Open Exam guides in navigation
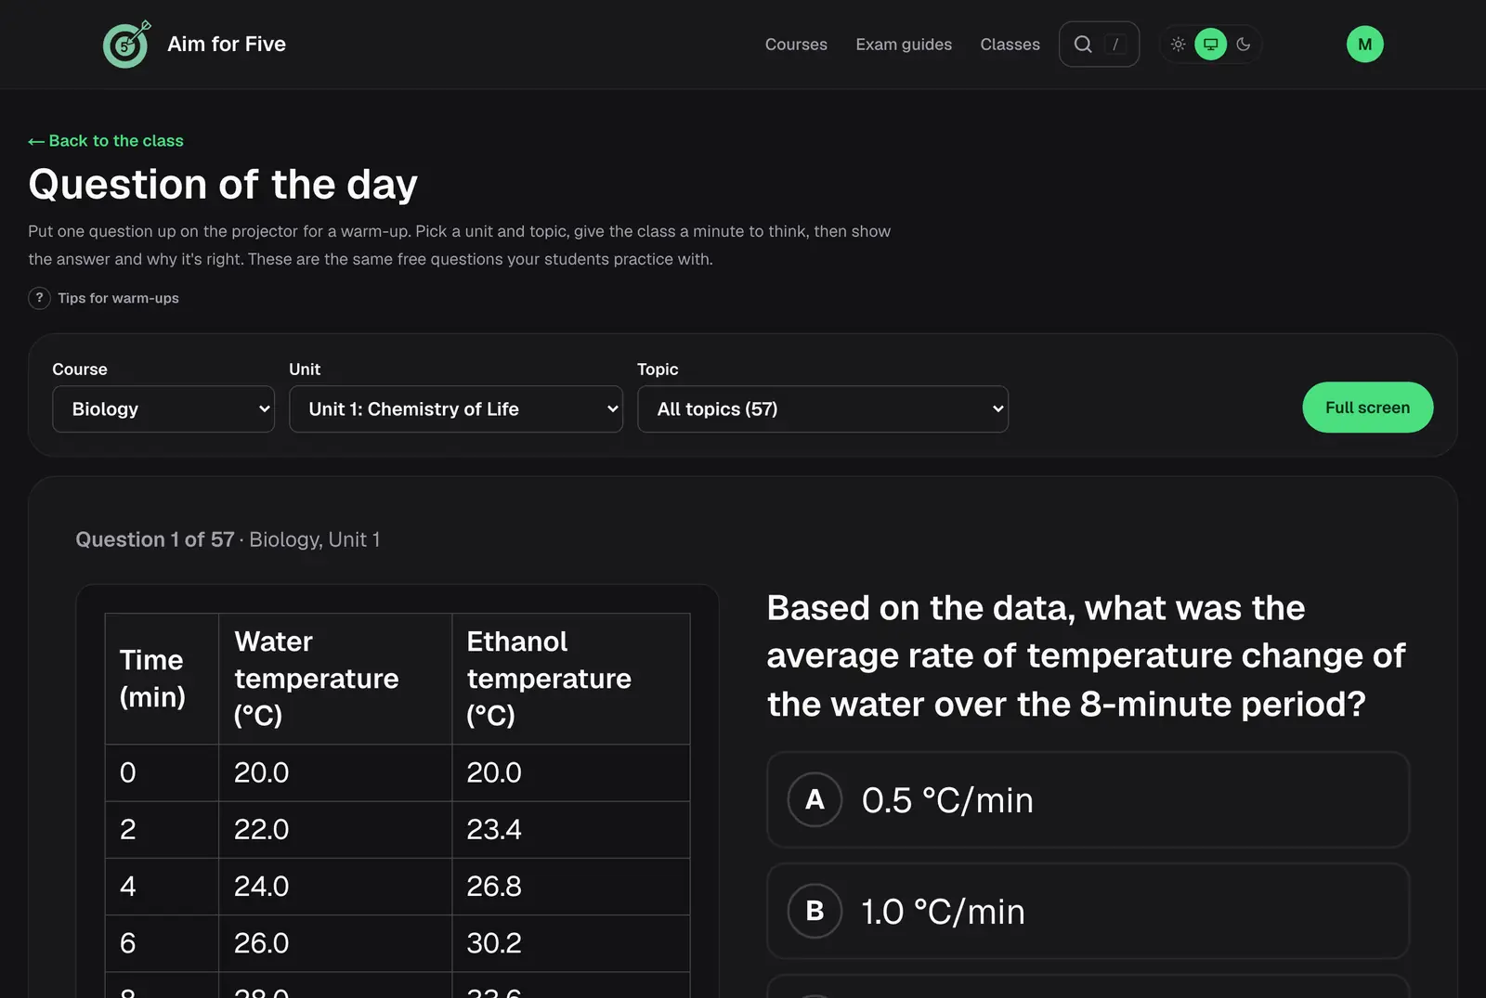 [904, 44]
